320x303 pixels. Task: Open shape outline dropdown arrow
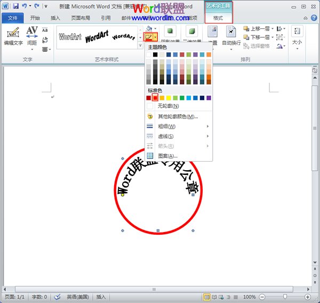point(156,37)
